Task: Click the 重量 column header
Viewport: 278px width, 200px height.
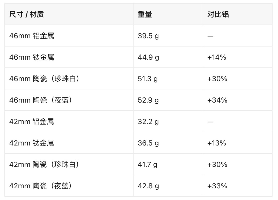Action: (x=145, y=14)
